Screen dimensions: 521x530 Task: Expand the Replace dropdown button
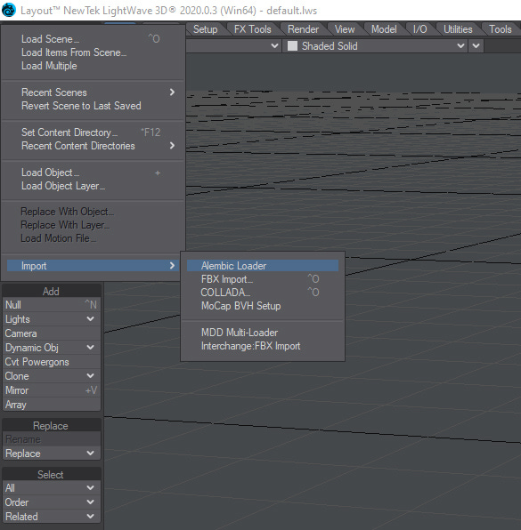tap(52, 454)
